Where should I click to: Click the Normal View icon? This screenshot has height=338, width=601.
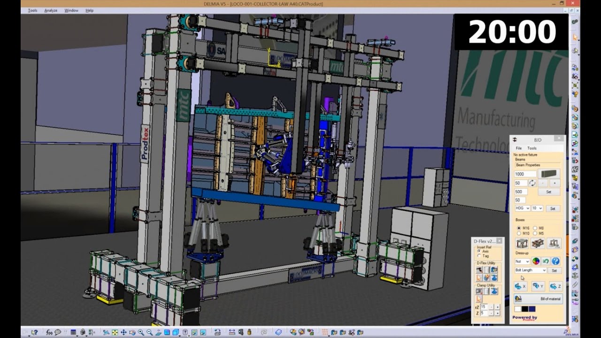158,332
